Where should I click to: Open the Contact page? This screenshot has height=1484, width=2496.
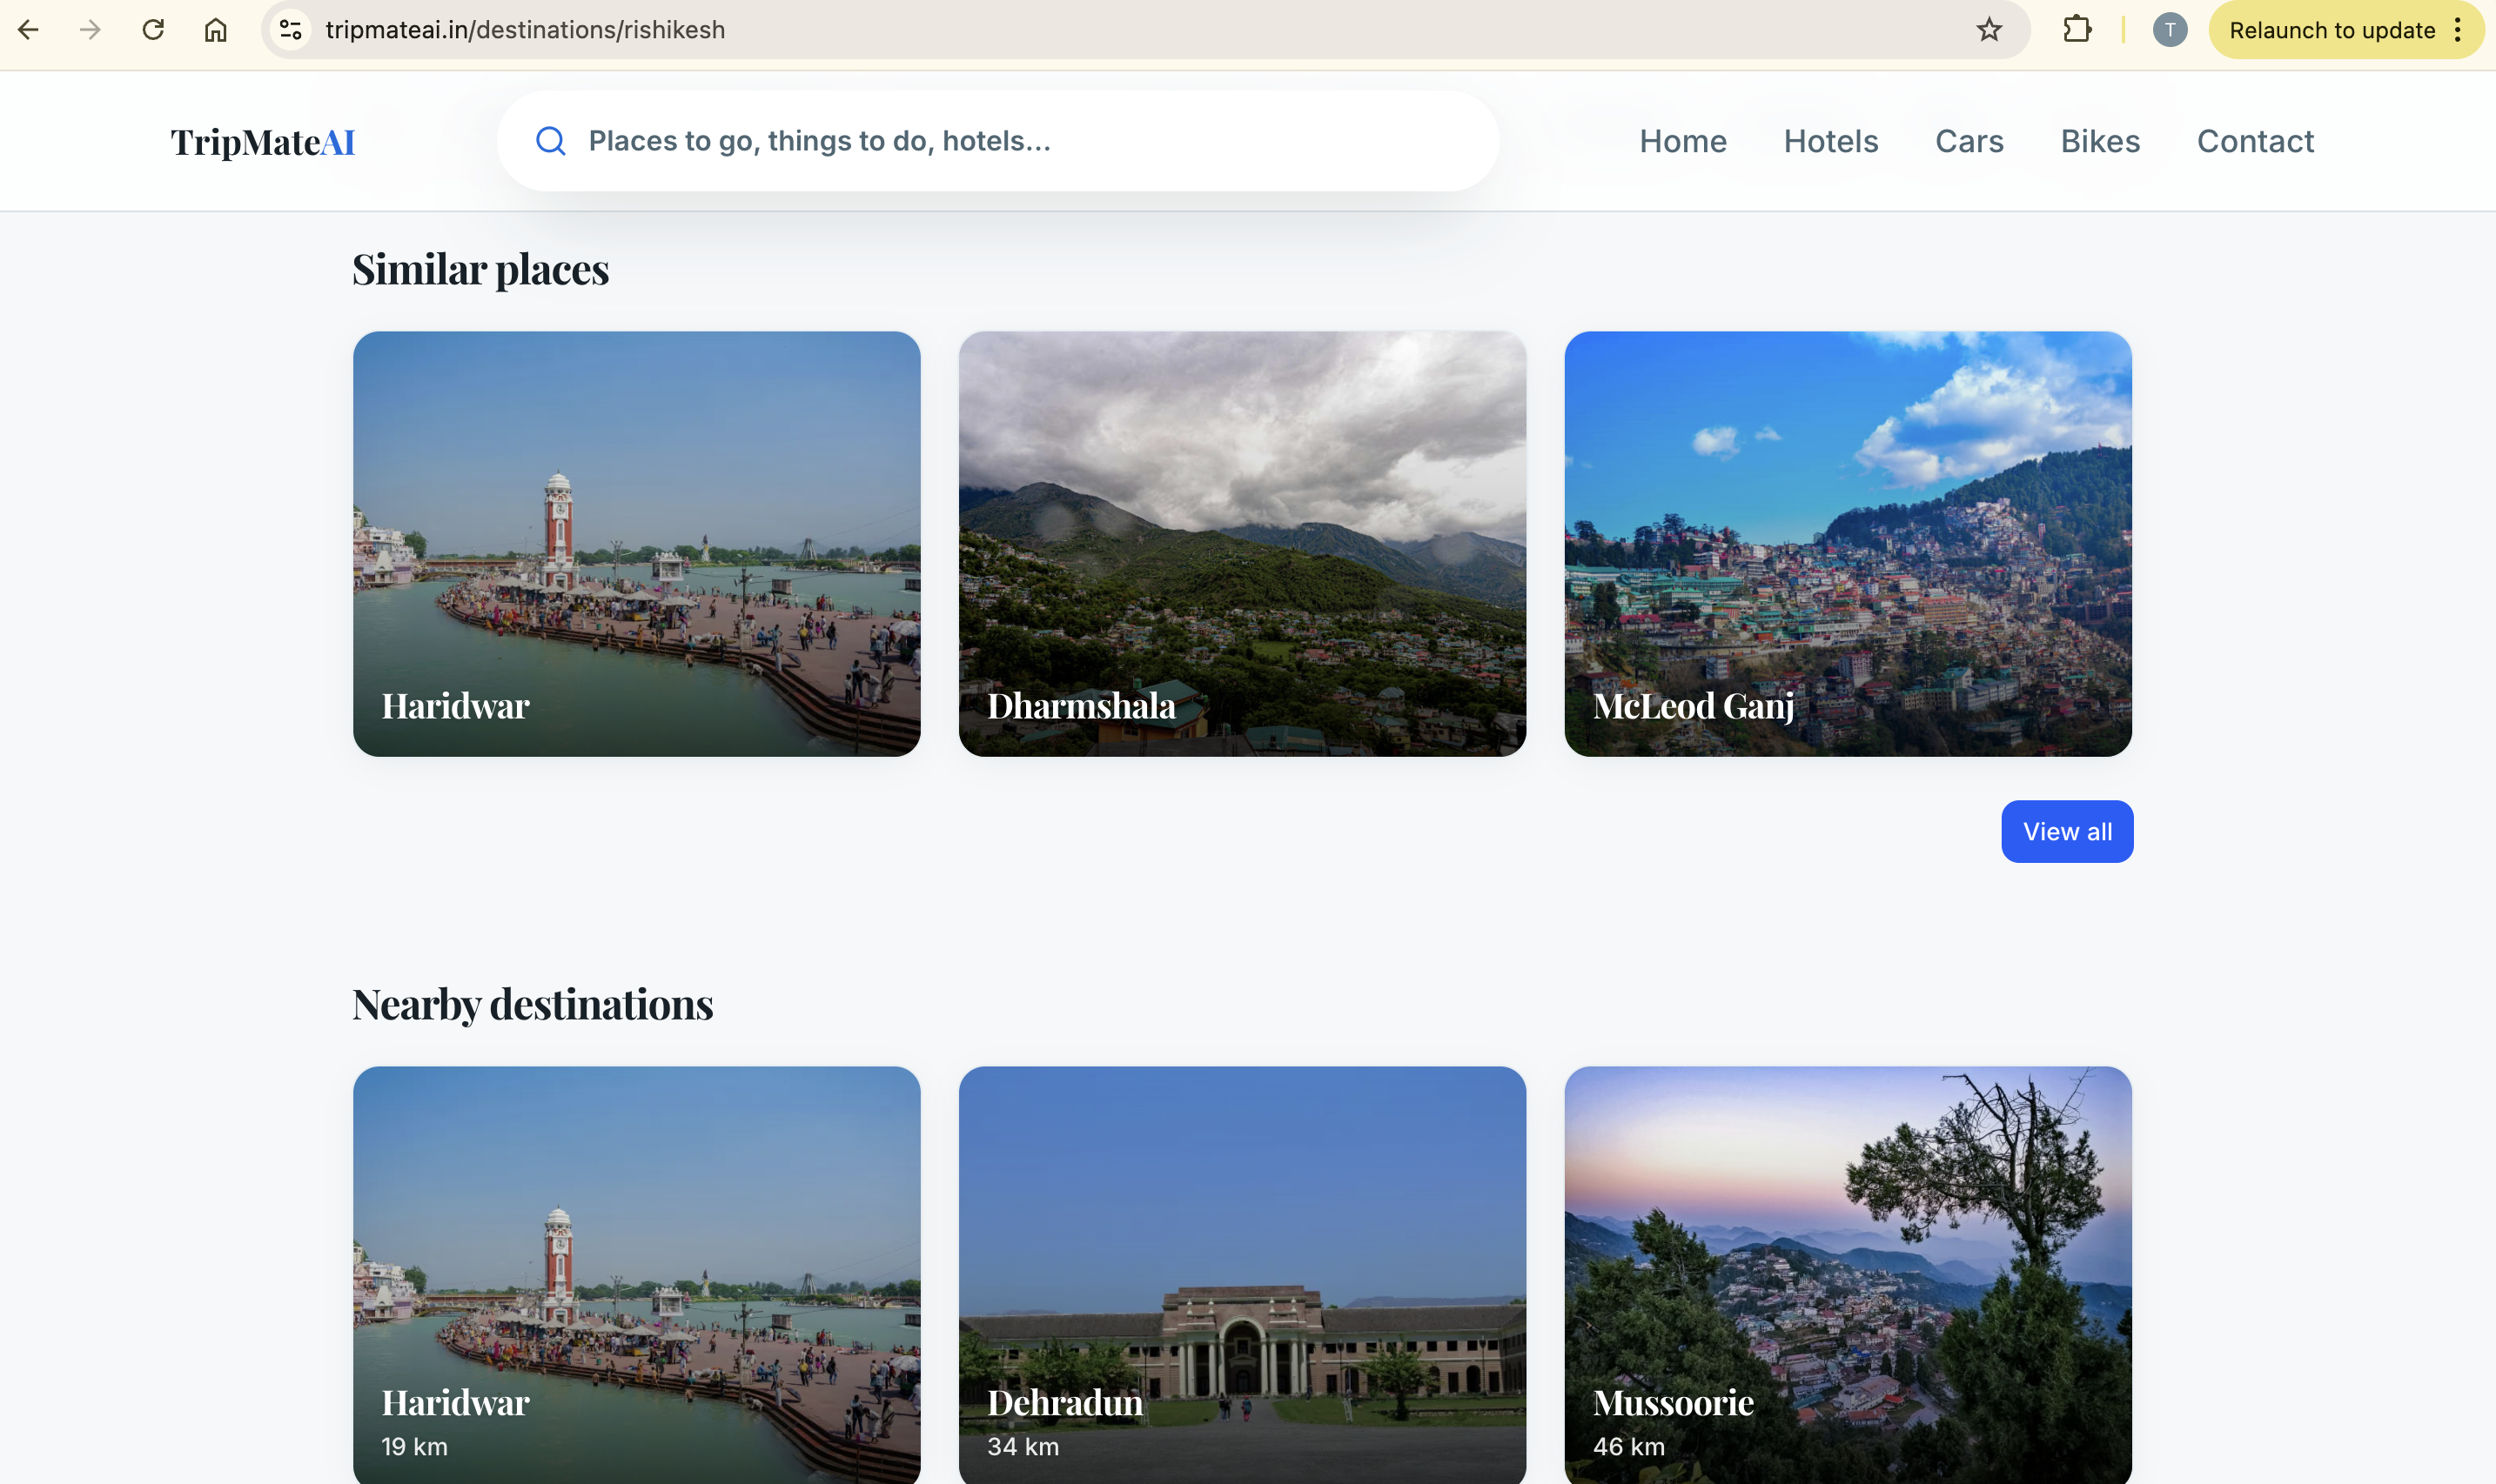2255,140
